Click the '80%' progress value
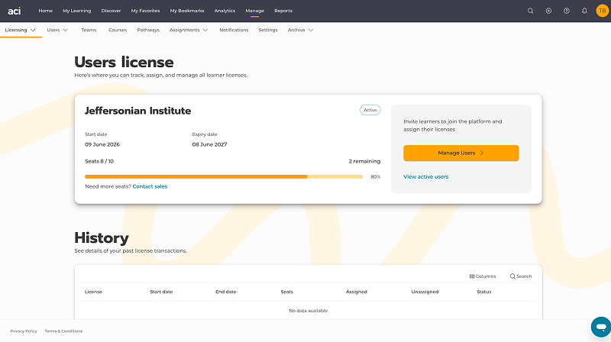611x342 pixels. click(376, 177)
